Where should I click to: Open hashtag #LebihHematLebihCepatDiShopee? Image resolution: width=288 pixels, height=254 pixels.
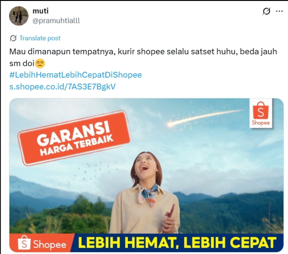pos(75,75)
